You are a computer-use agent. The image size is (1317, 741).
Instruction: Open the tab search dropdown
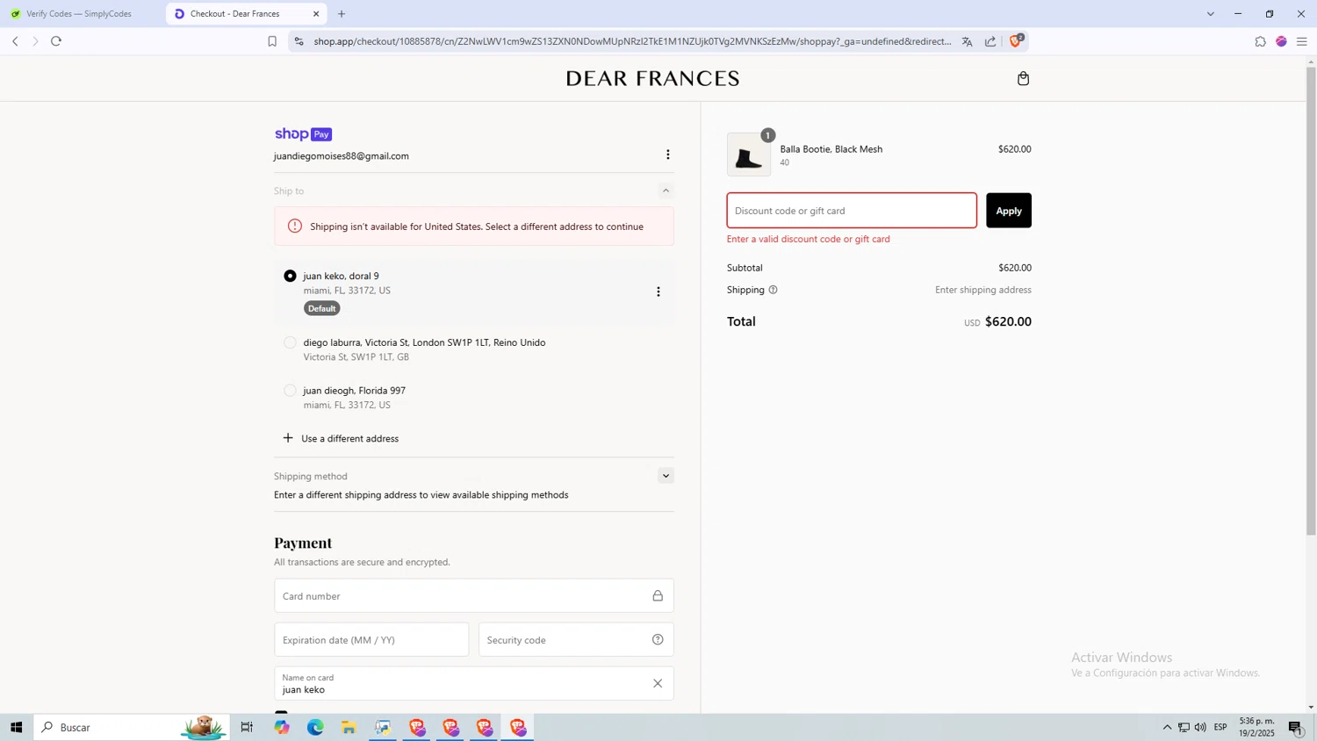click(x=1210, y=14)
